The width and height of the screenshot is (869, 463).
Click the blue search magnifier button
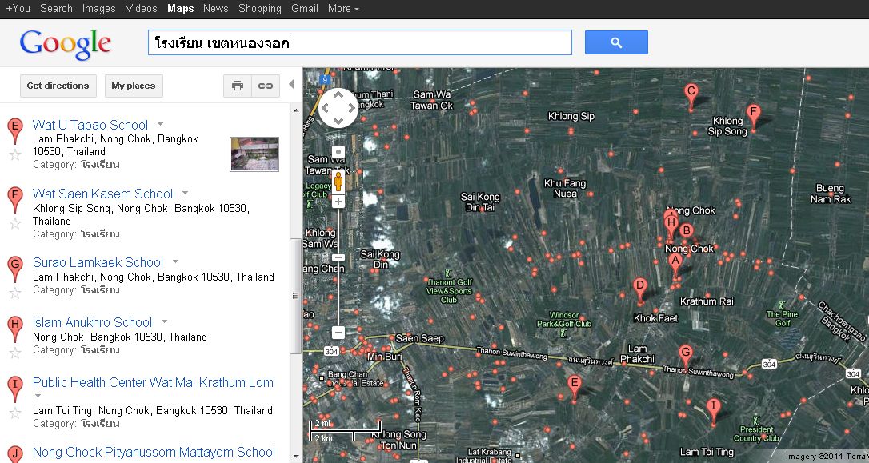point(616,42)
